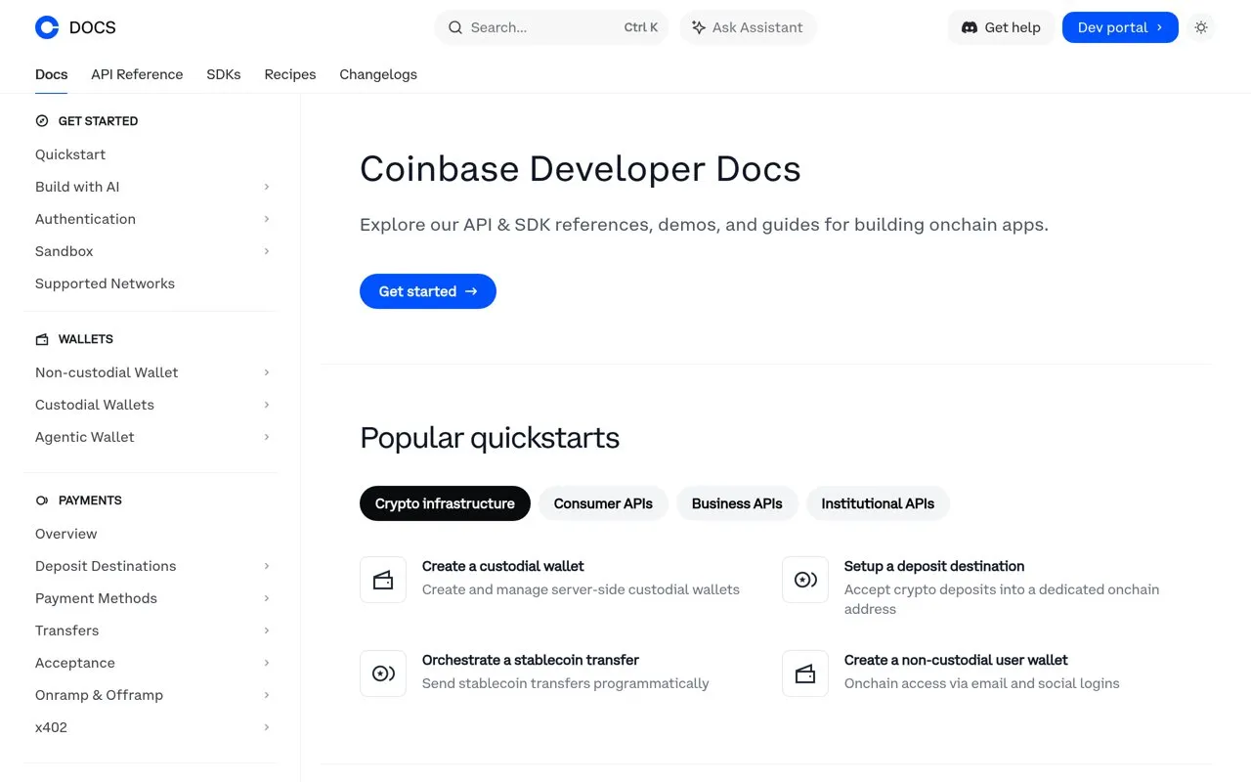Click the Coinbase Developer Docs heading
1251x782 pixels.
(581, 169)
